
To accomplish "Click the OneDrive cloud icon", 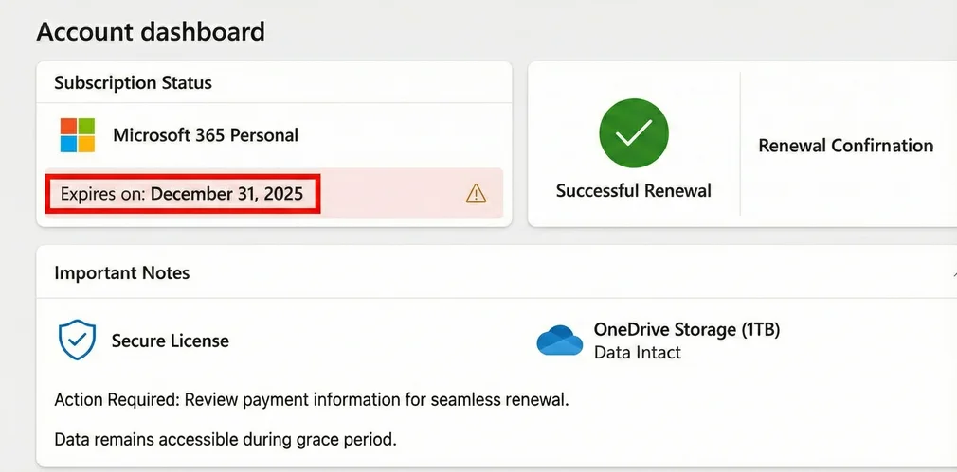I will (560, 341).
